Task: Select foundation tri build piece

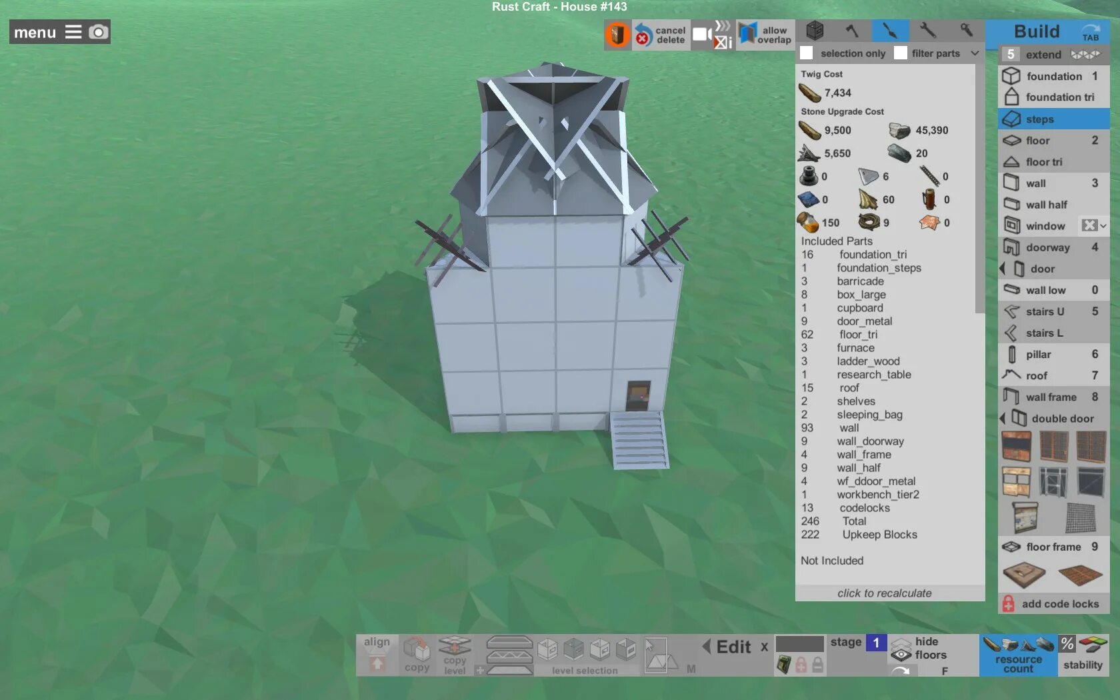Action: point(1054,97)
